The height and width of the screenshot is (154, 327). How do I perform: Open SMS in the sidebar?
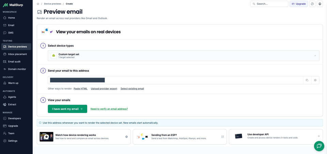pyautogui.click(x=16, y=33)
